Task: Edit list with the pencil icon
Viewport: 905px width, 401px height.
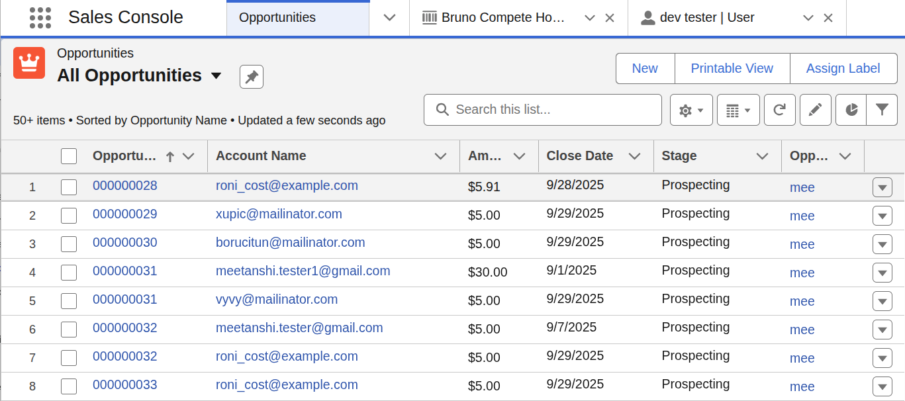Action: (816, 110)
